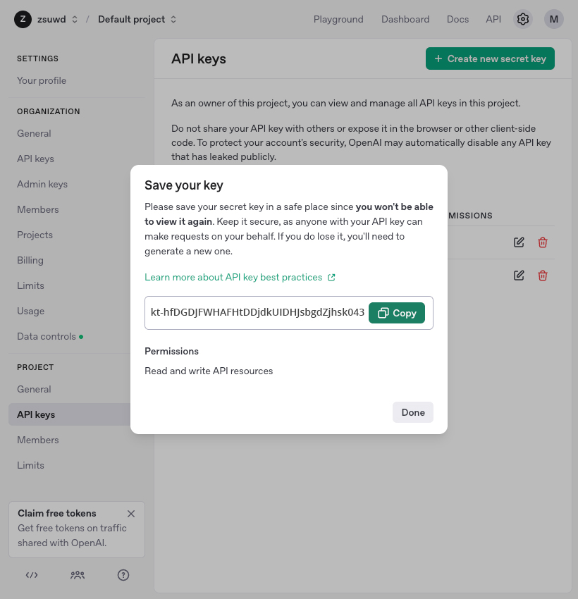The width and height of the screenshot is (578, 599).
Task: Open the community people icon in sidebar footer
Action: pos(78,575)
